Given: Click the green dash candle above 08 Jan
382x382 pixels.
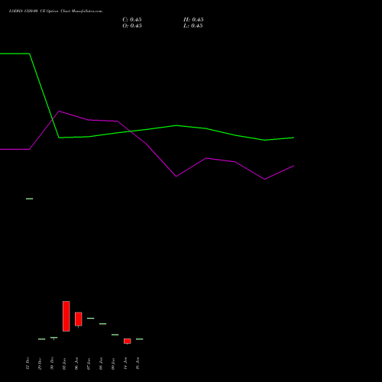Looking at the screenshot, I should tap(103, 324).
